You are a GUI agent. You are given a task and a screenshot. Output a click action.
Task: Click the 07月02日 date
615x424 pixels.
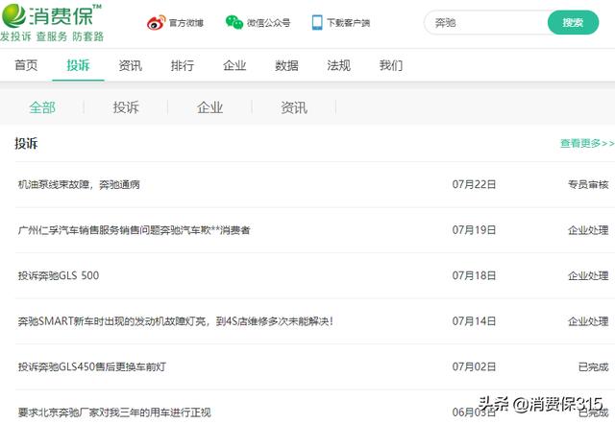(474, 366)
